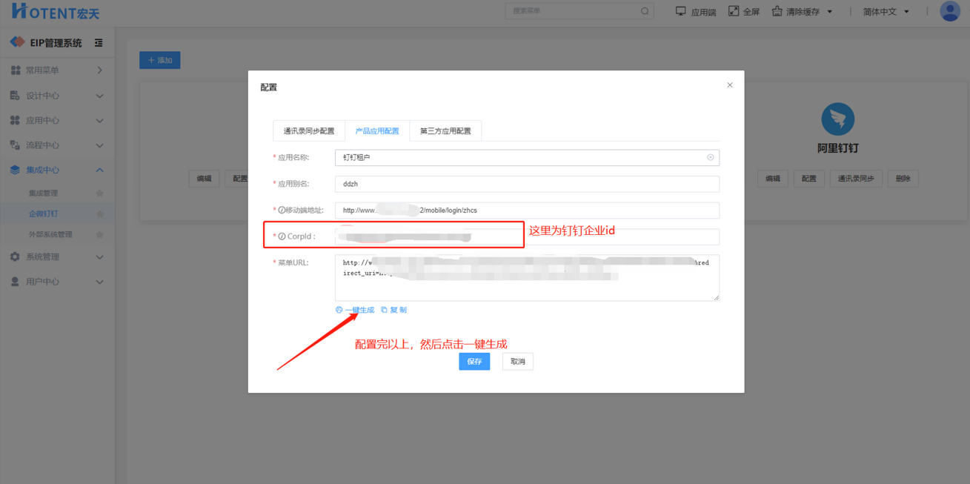Close the 配置 dialog with the X
Image resolution: width=970 pixels, height=484 pixels.
coord(730,85)
